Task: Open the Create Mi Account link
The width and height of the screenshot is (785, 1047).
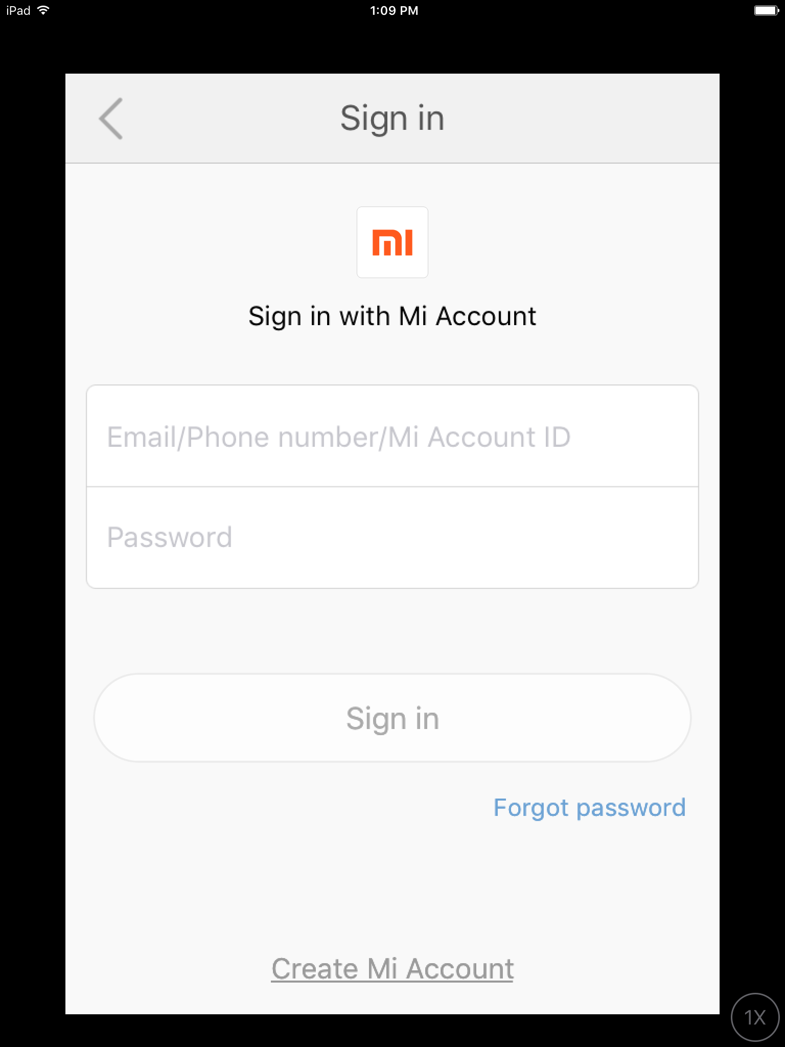Action: pyautogui.click(x=392, y=969)
